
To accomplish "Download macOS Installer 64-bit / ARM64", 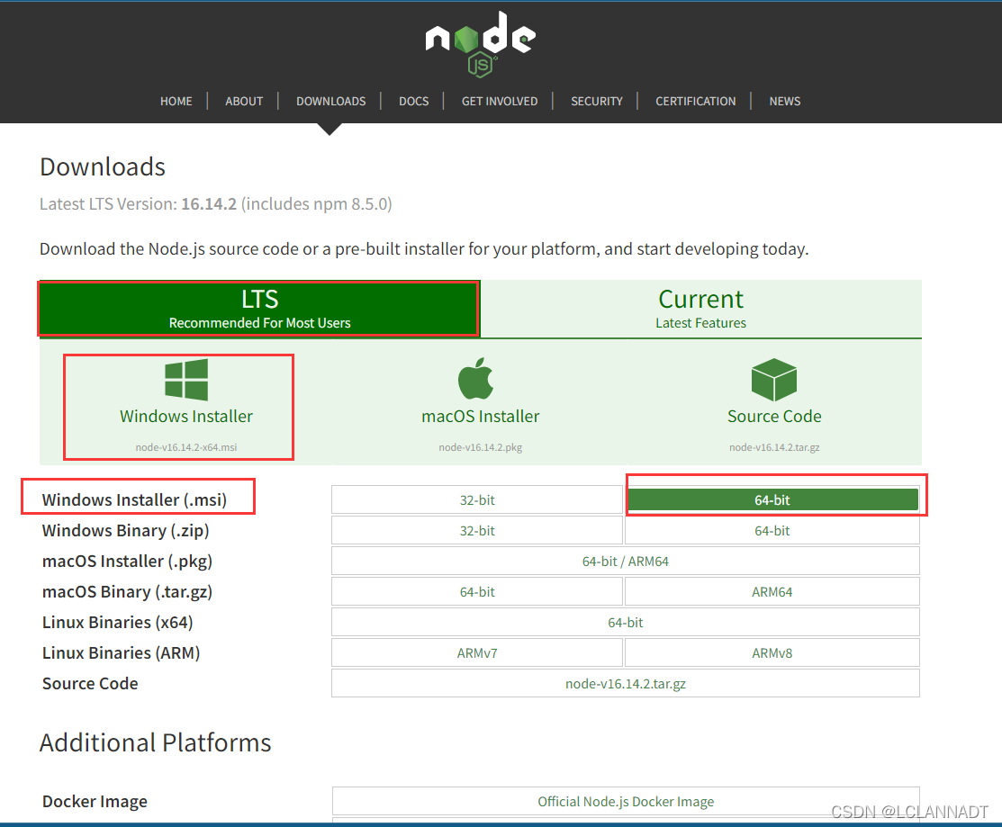I will click(x=626, y=562).
